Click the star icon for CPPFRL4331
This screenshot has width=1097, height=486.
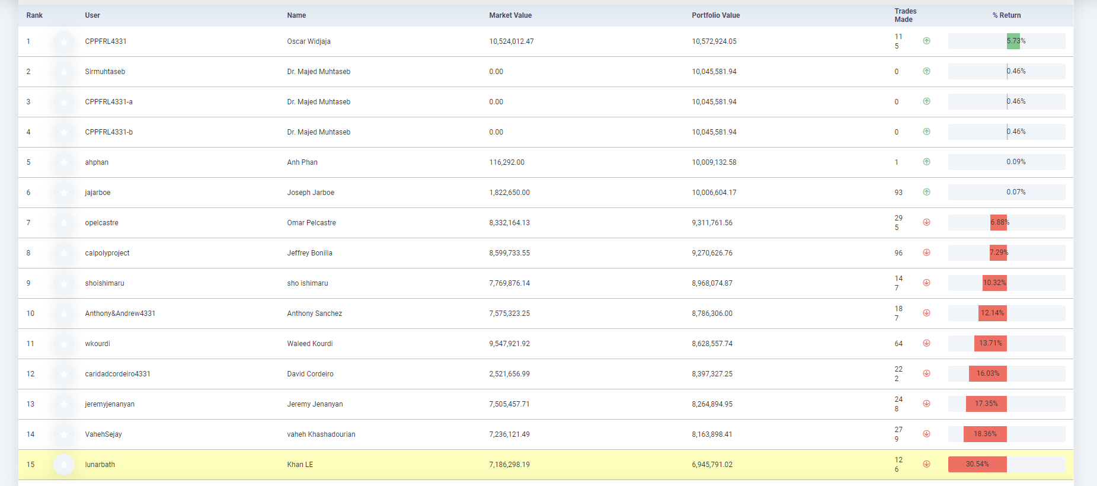tap(64, 41)
